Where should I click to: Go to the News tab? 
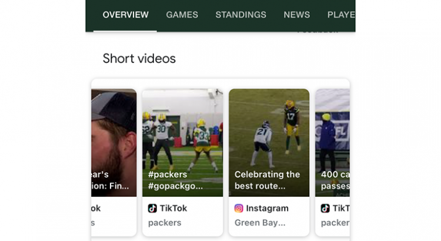(x=296, y=15)
